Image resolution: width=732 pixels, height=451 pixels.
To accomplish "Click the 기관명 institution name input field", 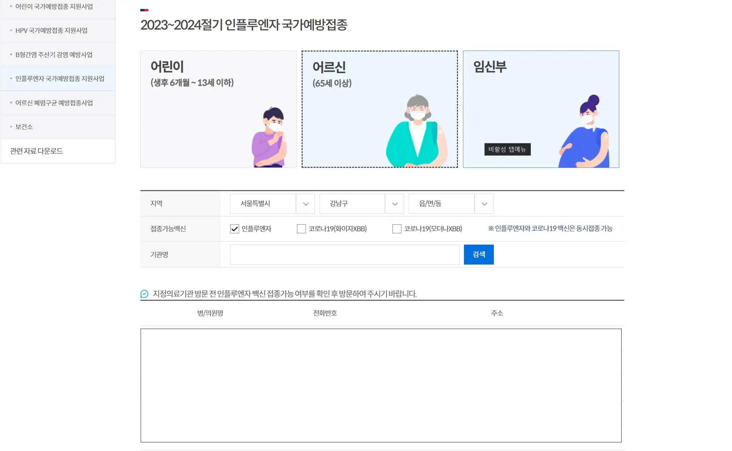I will point(344,255).
